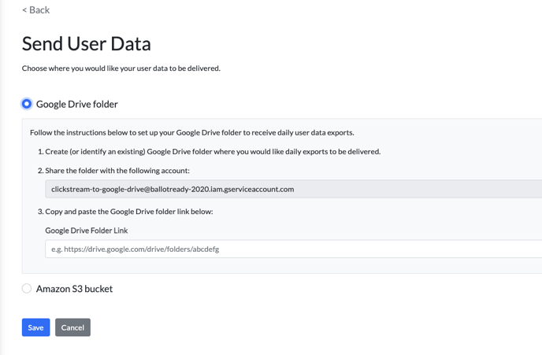Select the Google Drive folder radio button

pyautogui.click(x=27, y=104)
